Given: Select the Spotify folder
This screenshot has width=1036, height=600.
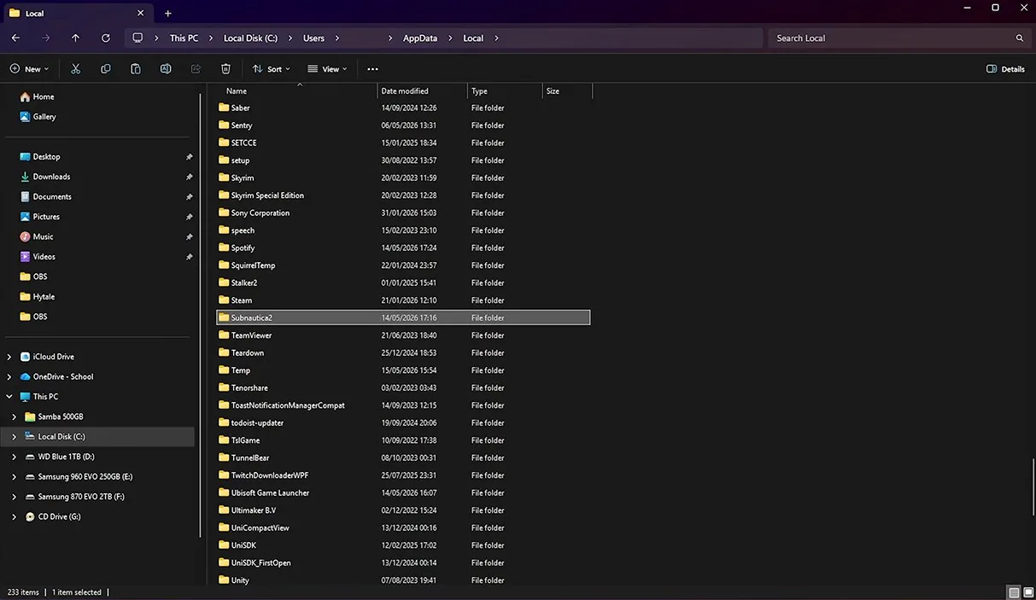Looking at the screenshot, I should coord(403,248).
